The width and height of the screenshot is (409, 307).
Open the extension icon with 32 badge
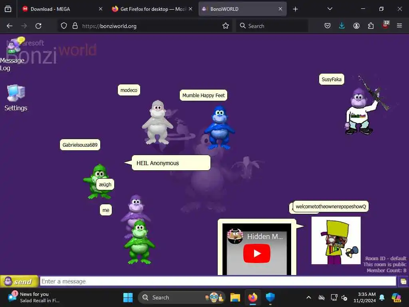385,25
